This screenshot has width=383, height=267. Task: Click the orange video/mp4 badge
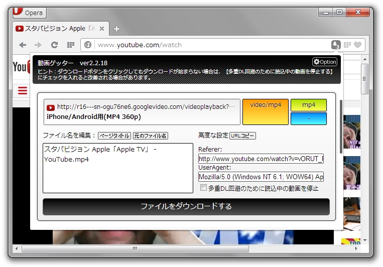266,112
